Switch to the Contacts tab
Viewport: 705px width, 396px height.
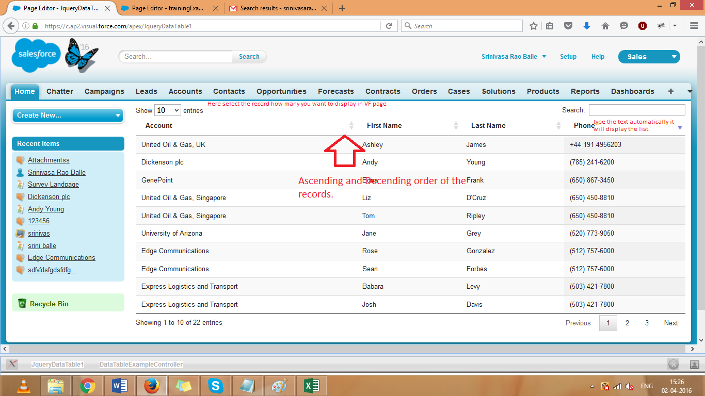[229, 91]
